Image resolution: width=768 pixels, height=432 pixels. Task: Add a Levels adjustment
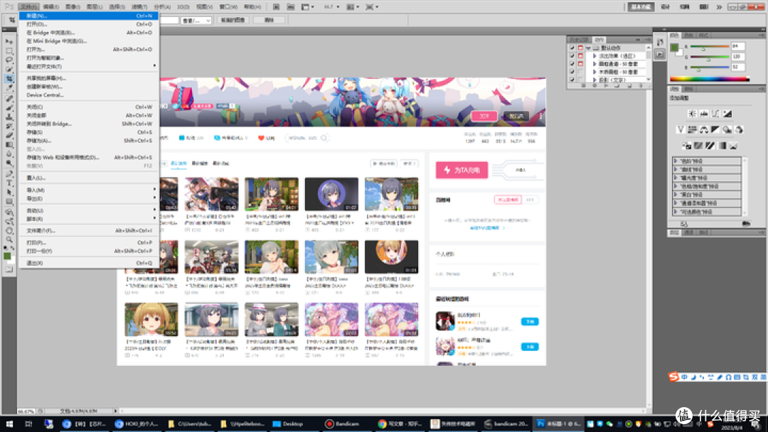pos(704,114)
